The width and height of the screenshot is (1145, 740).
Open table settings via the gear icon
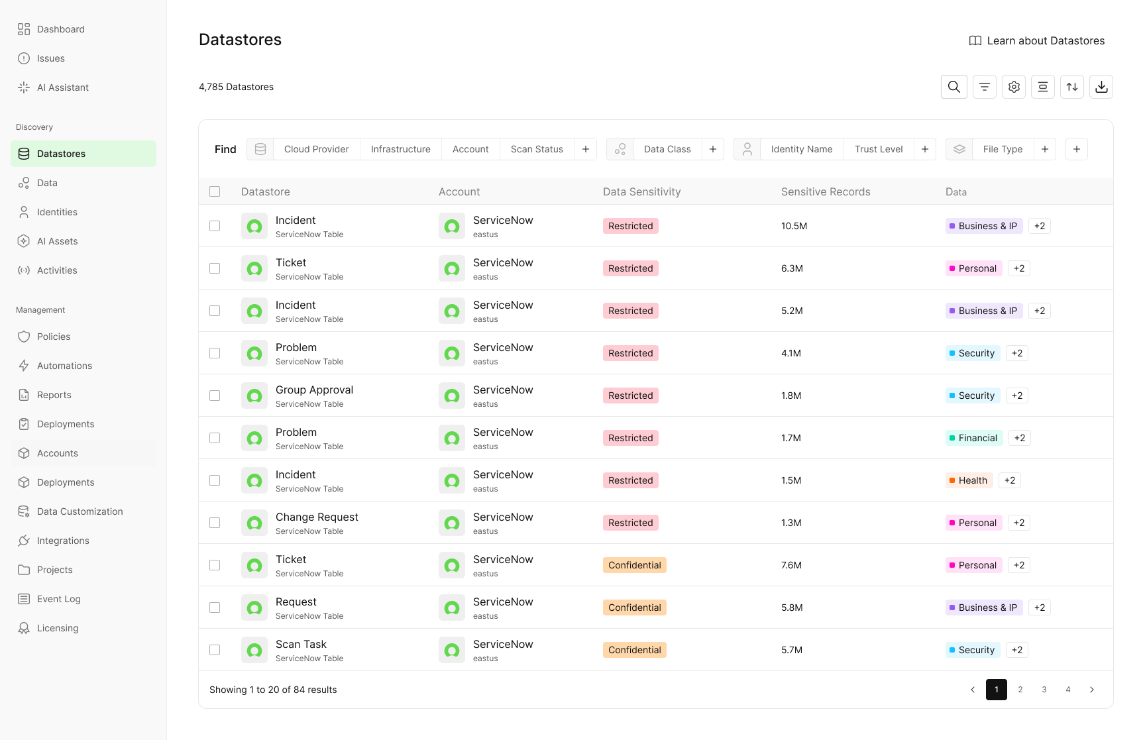point(1013,87)
